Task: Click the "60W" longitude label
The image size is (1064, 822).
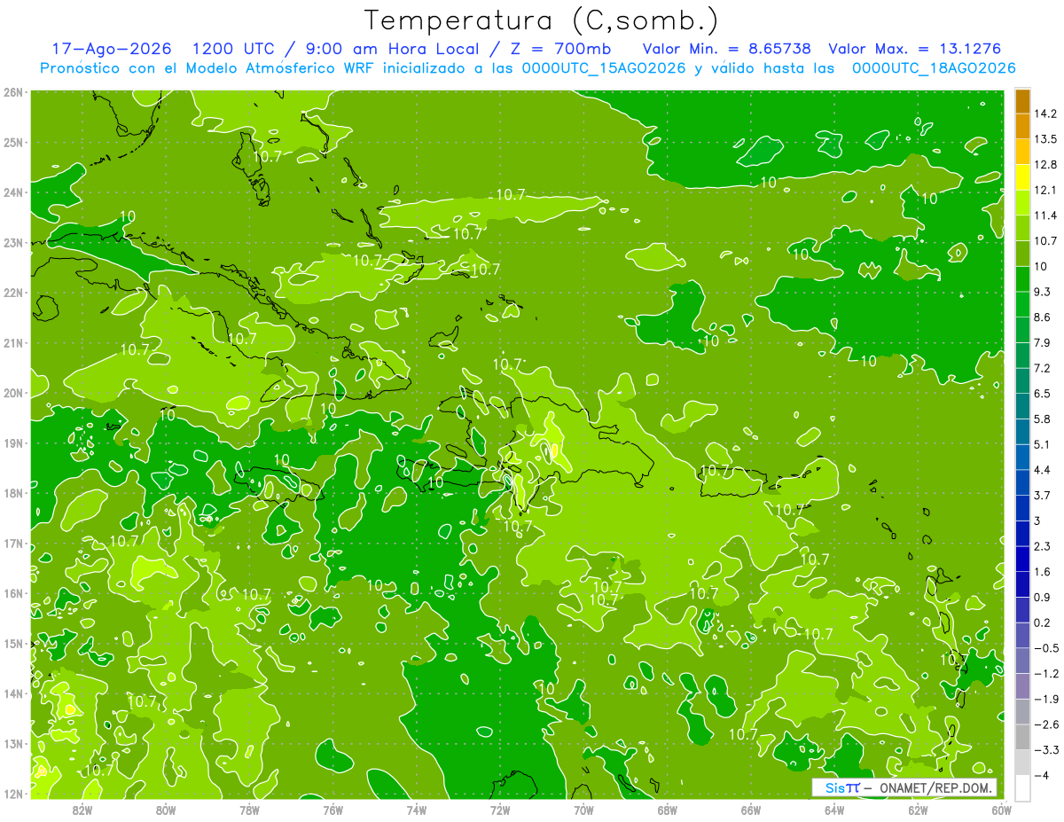Action: (1001, 810)
